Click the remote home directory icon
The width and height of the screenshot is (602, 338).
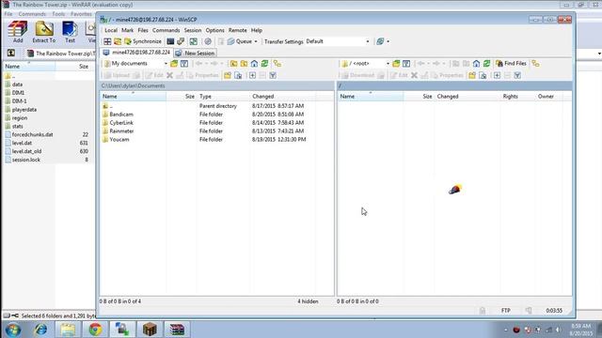coord(476,64)
